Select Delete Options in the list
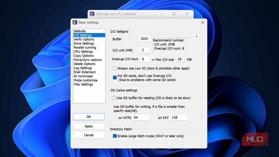The height and width of the screenshot is (157, 279). [89, 64]
